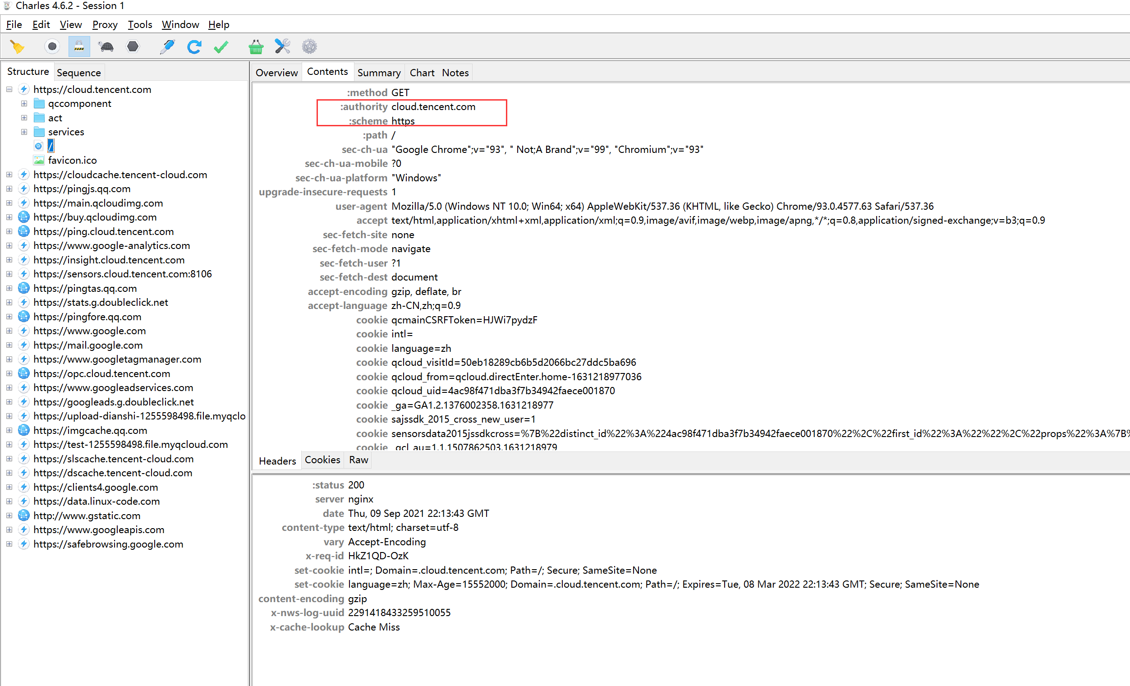1130x686 pixels.
Task: Select the Headers request sub-tab
Action: pyautogui.click(x=277, y=461)
